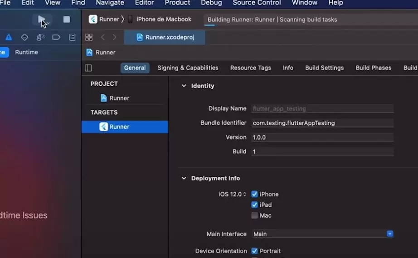Open the Info tab

288,68
